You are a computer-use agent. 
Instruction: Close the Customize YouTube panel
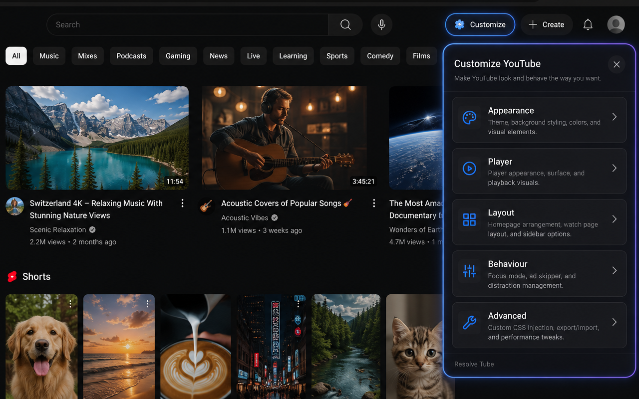617,64
